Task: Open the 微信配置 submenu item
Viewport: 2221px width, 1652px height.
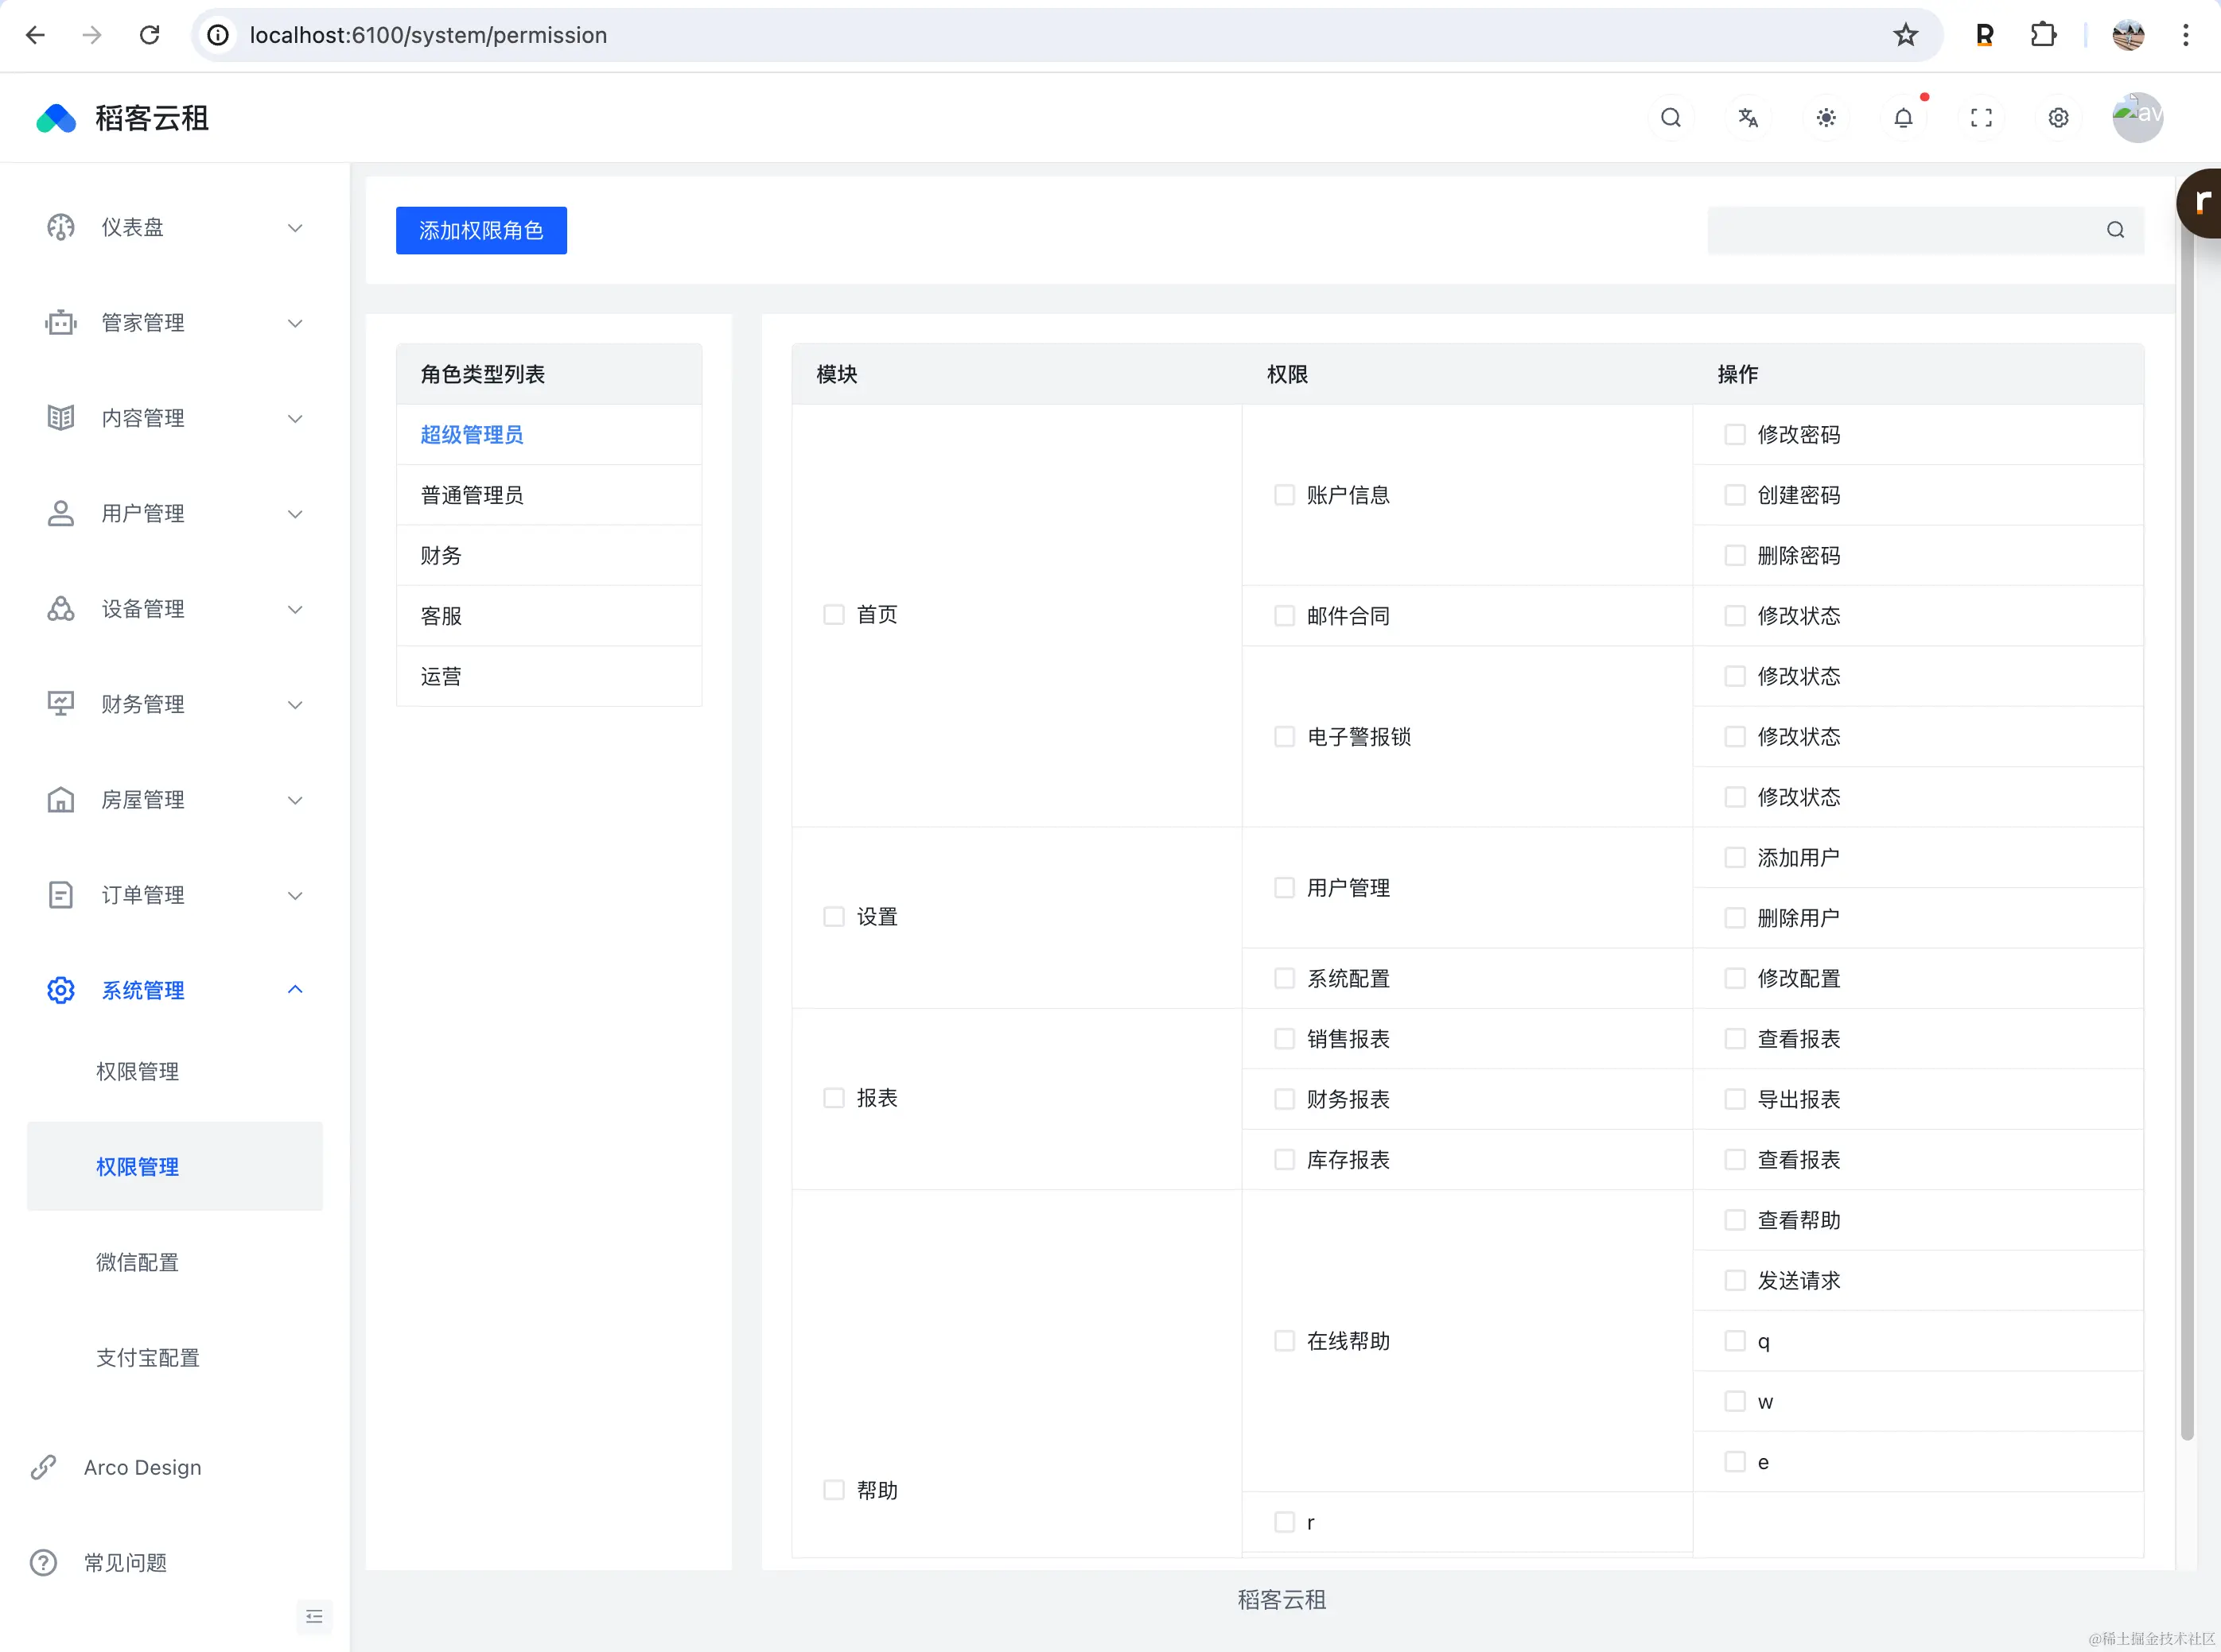Action: [137, 1262]
